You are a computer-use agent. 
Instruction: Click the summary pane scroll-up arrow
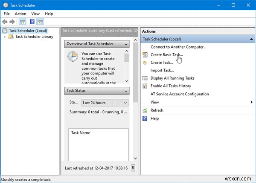[x=135, y=40]
